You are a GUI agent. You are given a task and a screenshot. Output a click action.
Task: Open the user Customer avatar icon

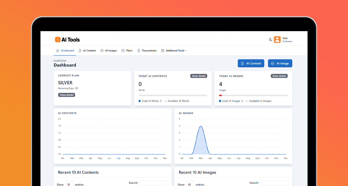[277, 40]
